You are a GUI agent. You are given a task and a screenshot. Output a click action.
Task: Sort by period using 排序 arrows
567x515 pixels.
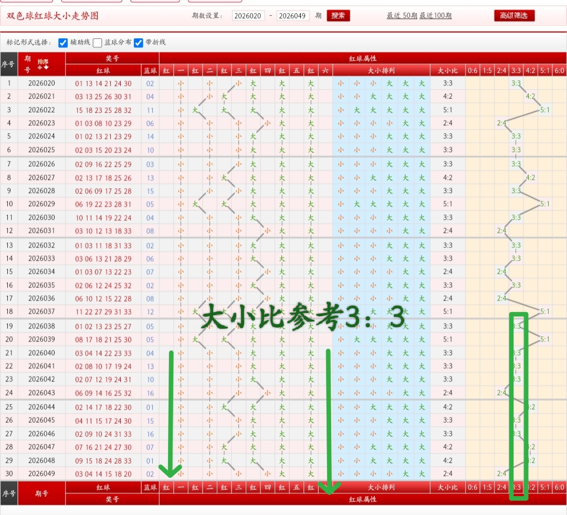point(43,65)
